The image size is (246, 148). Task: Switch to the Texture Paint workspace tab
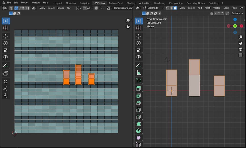pyautogui.click(x=115, y=3)
